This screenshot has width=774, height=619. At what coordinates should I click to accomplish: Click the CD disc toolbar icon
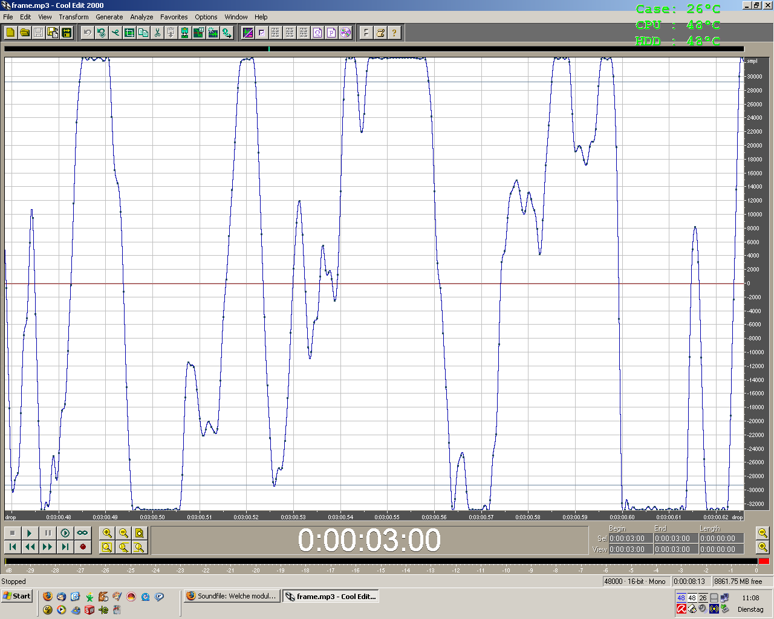click(x=345, y=33)
